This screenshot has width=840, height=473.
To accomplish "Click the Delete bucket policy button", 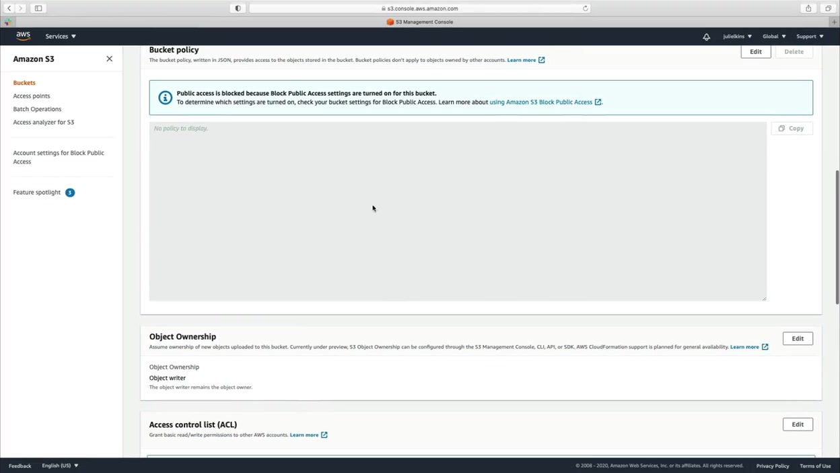I will point(794,52).
